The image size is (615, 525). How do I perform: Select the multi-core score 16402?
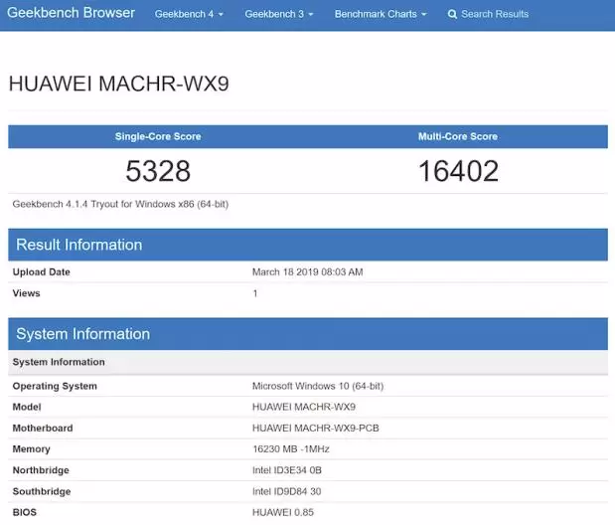click(x=458, y=171)
